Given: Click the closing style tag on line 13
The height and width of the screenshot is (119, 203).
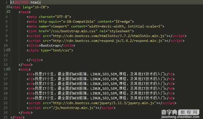Looking at the screenshot, I should tap(35, 60).
